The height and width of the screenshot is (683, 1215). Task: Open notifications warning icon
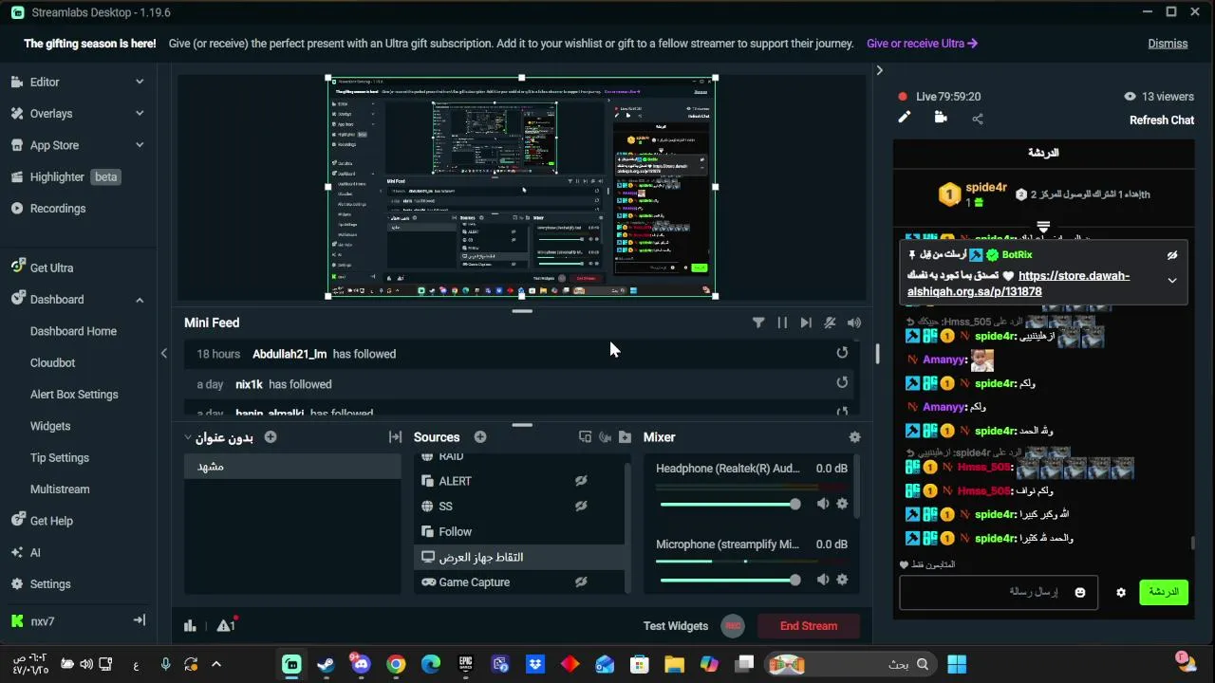click(226, 624)
